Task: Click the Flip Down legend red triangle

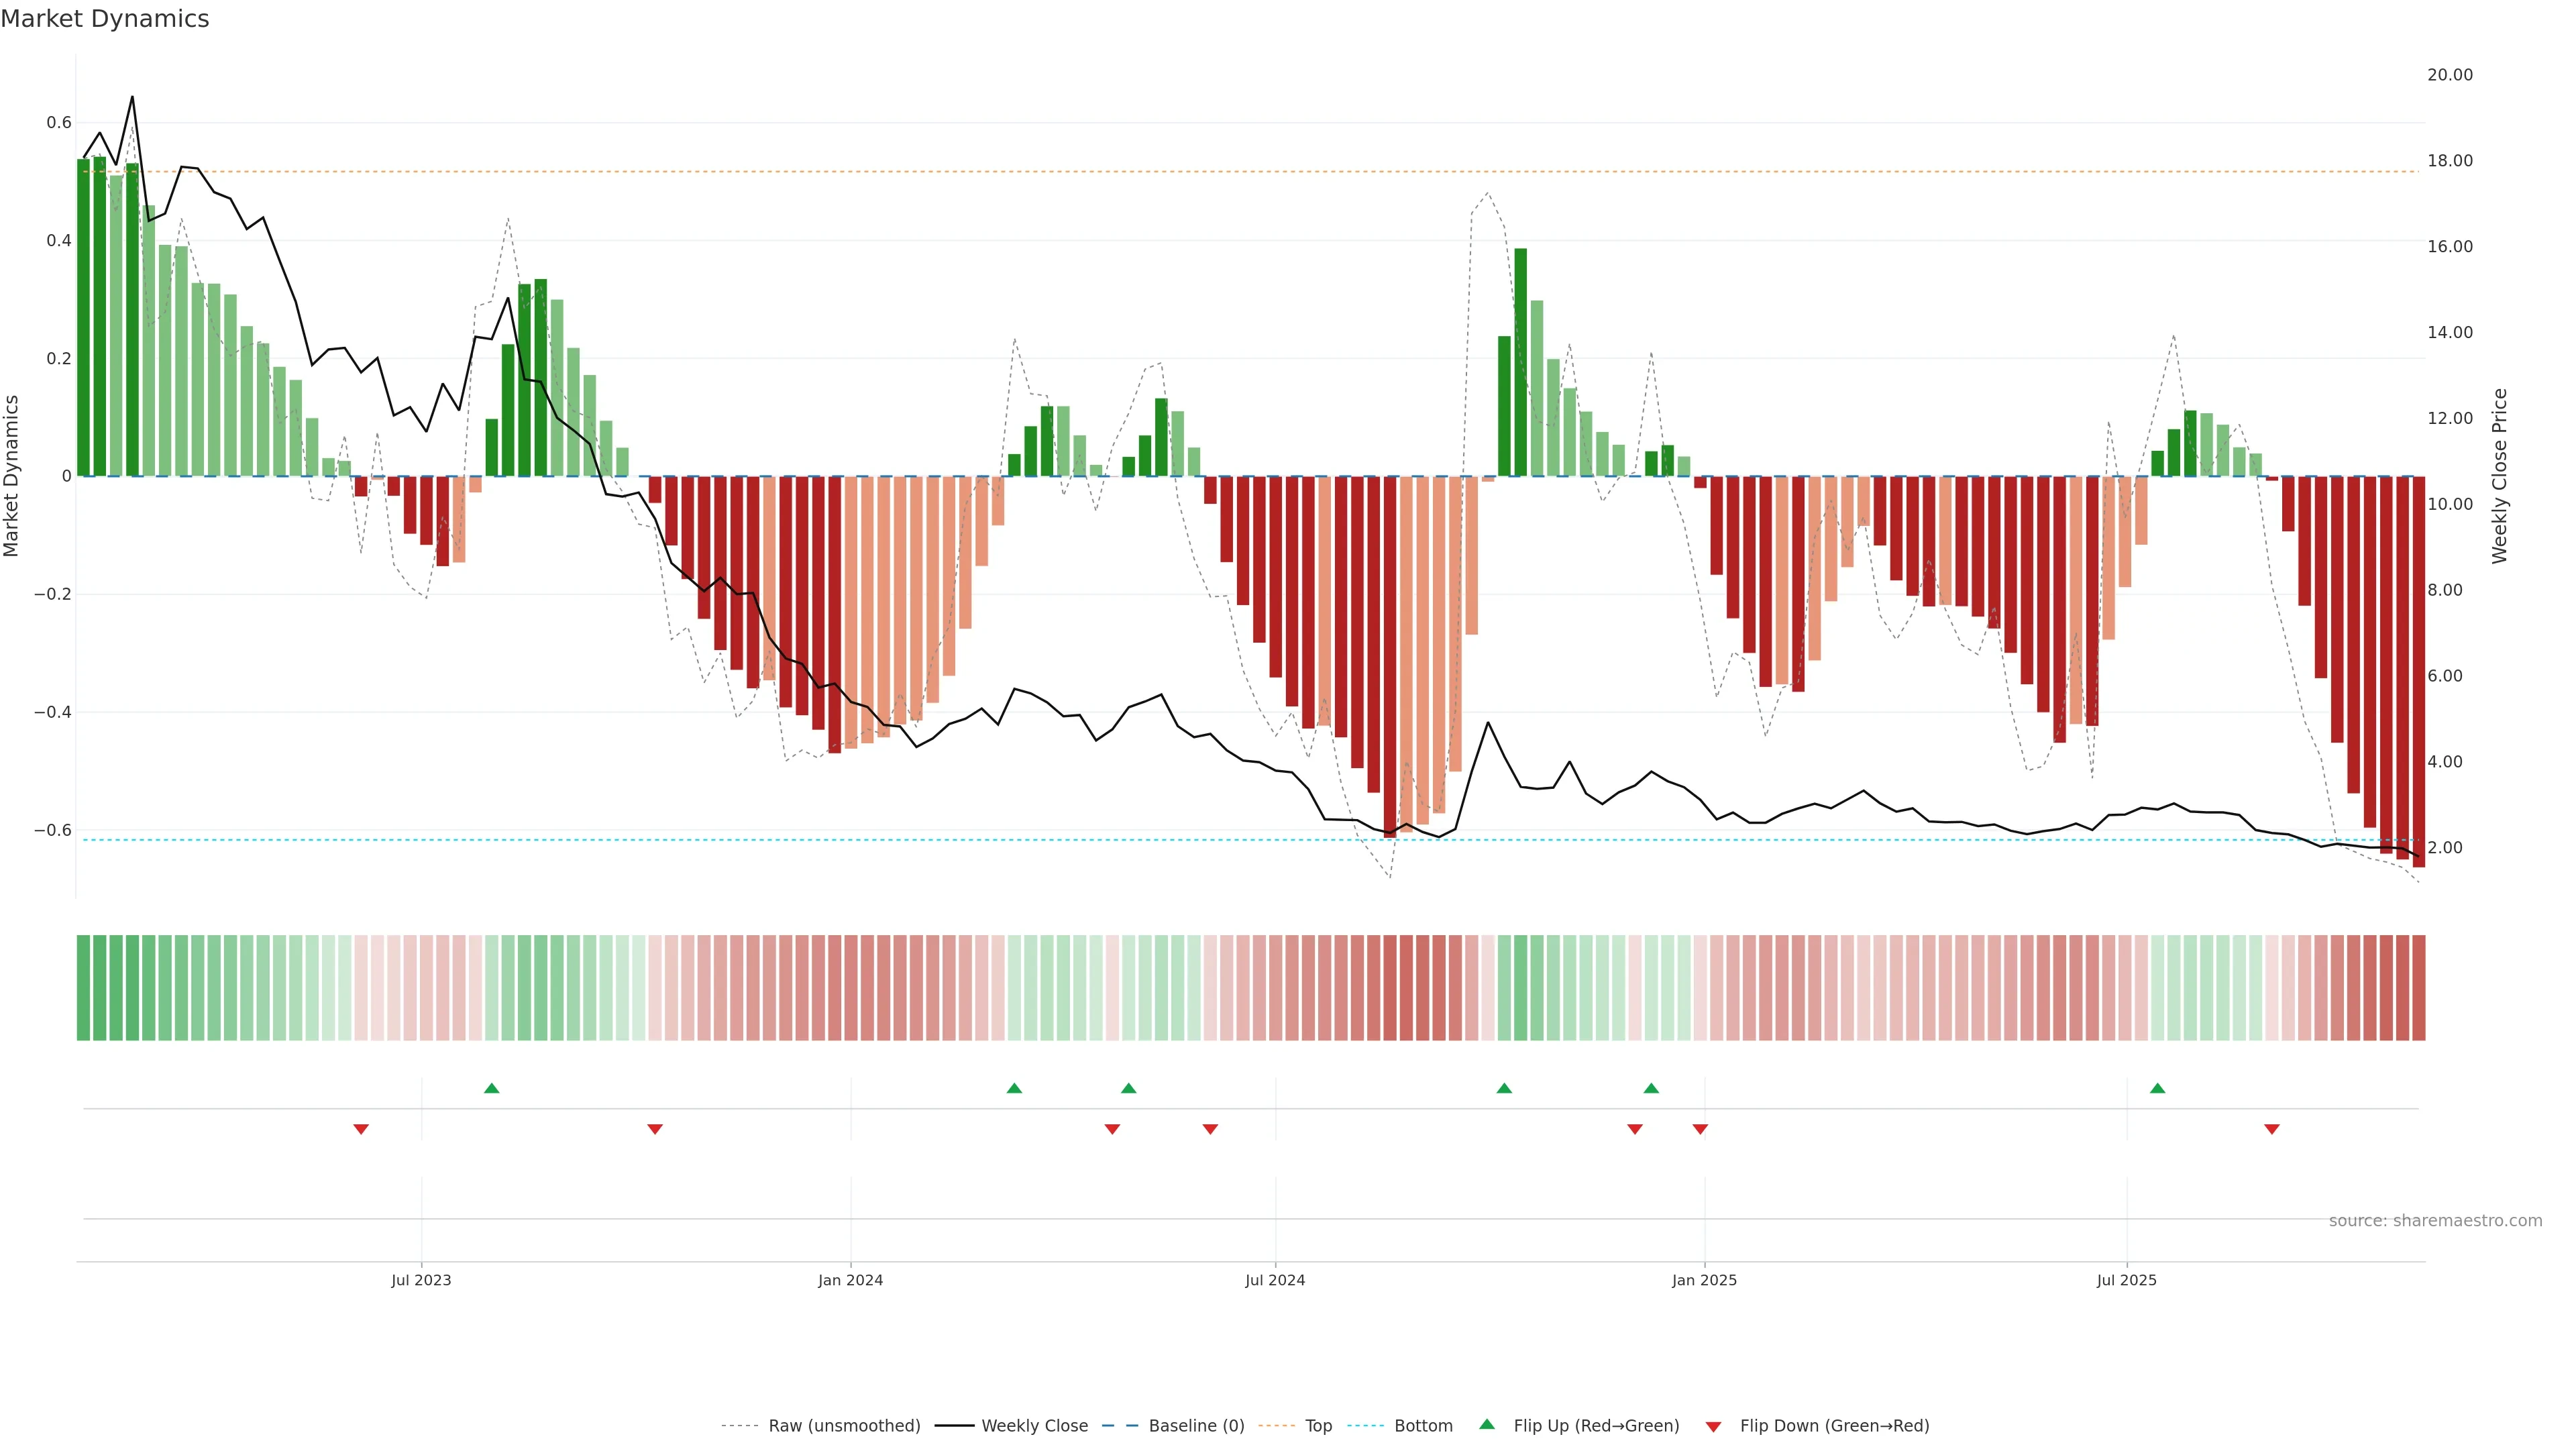Action: click(1713, 1426)
